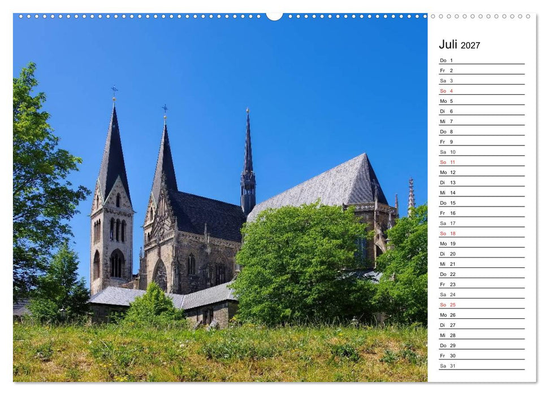
Task: Select the 'Mi 21' date row
Action: tap(482, 264)
